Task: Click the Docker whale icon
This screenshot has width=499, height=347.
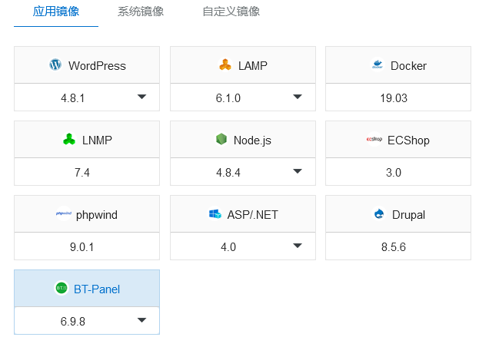Action: click(378, 65)
